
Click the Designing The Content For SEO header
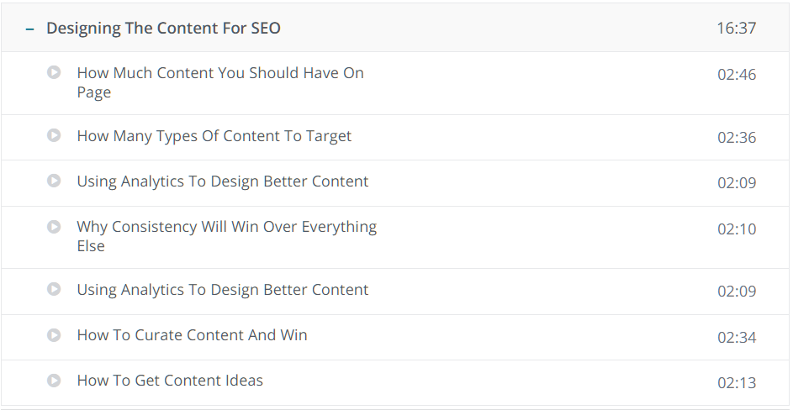(x=163, y=28)
